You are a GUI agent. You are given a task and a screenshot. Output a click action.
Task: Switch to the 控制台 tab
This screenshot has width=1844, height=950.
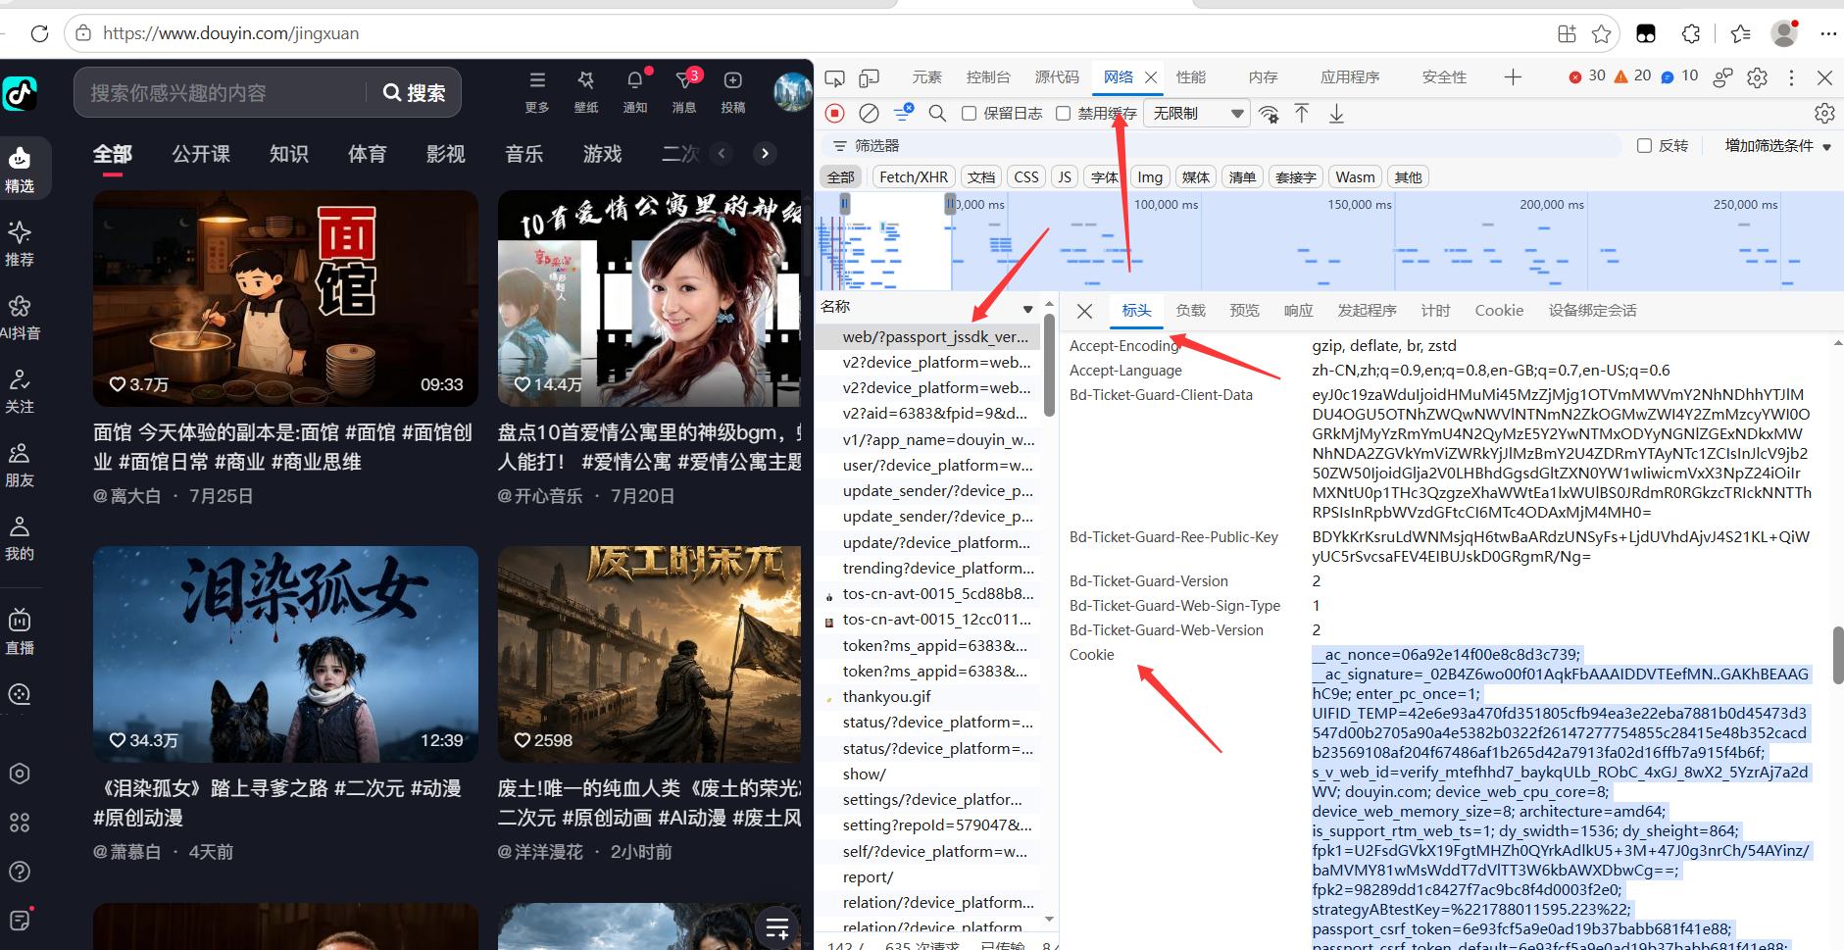[988, 77]
